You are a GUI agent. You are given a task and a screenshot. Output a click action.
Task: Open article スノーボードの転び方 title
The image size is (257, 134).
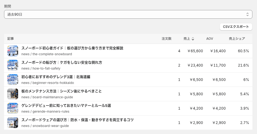pyautogui.click(x=62, y=63)
